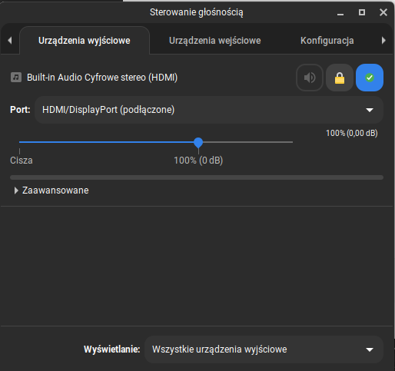This screenshot has height=371, width=395.
Task: Close the Sterowanie głośnością window
Action: (x=383, y=12)
